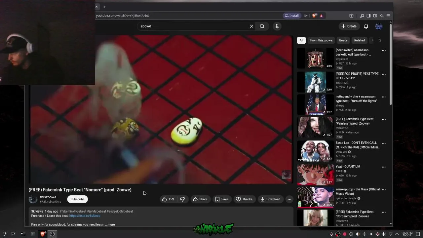Open more actions ellipsis under video
Viewport: 423px width, 238px height.
tap(289, 199)
